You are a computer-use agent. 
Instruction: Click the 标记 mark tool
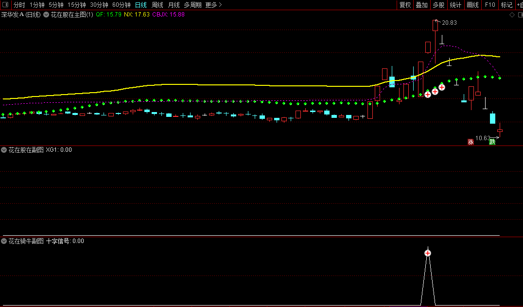(506, 5)
